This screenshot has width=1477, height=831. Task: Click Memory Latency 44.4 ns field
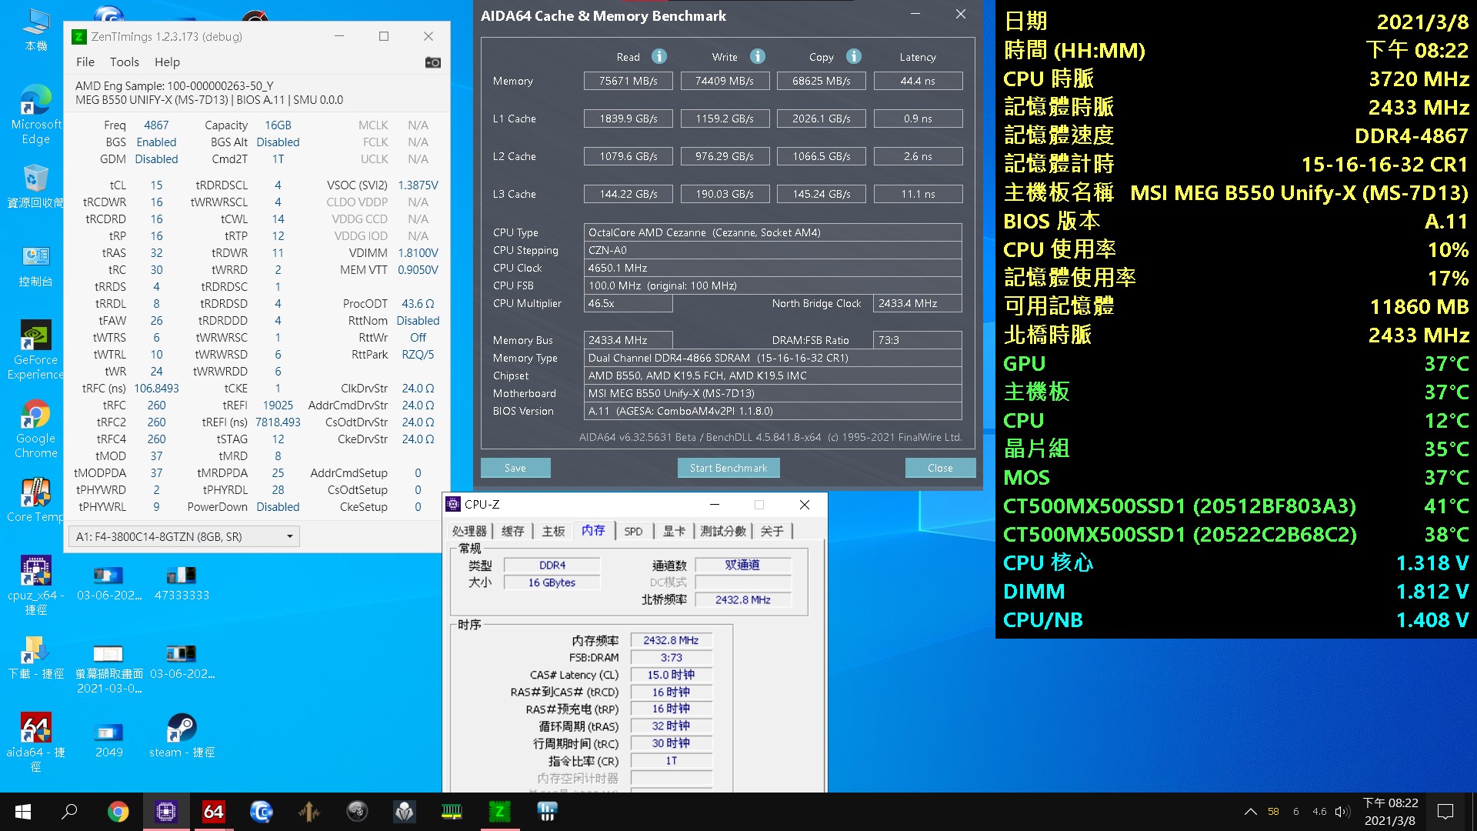[x=918, y=81]
